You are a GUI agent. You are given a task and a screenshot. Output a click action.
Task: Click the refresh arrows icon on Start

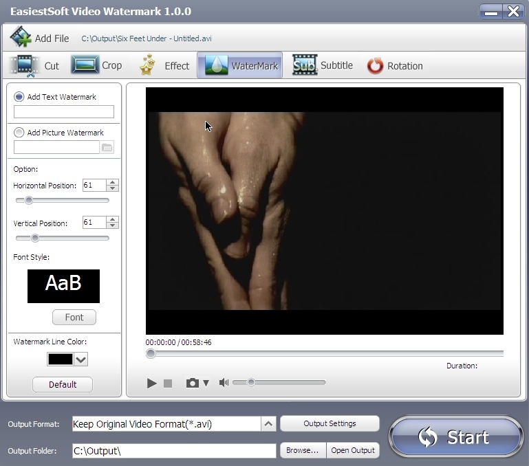point(427,437)
